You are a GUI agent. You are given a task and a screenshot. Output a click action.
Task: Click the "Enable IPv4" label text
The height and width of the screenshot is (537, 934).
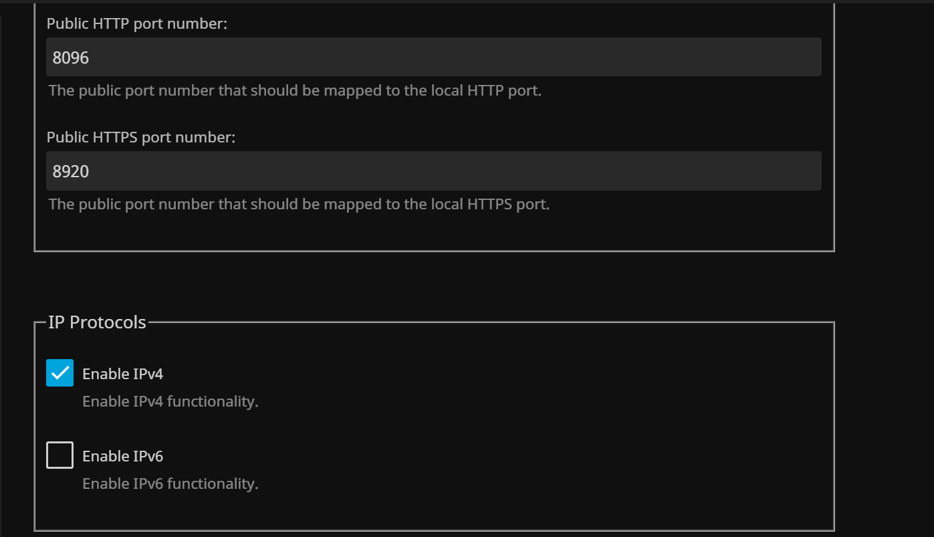click(122, 374)
